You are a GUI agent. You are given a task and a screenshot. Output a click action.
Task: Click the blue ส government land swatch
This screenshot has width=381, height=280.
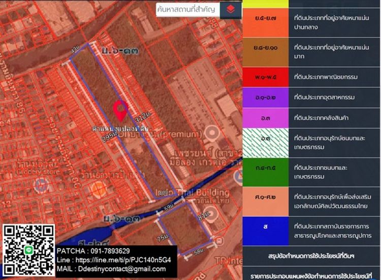click(x=265, y=226)
